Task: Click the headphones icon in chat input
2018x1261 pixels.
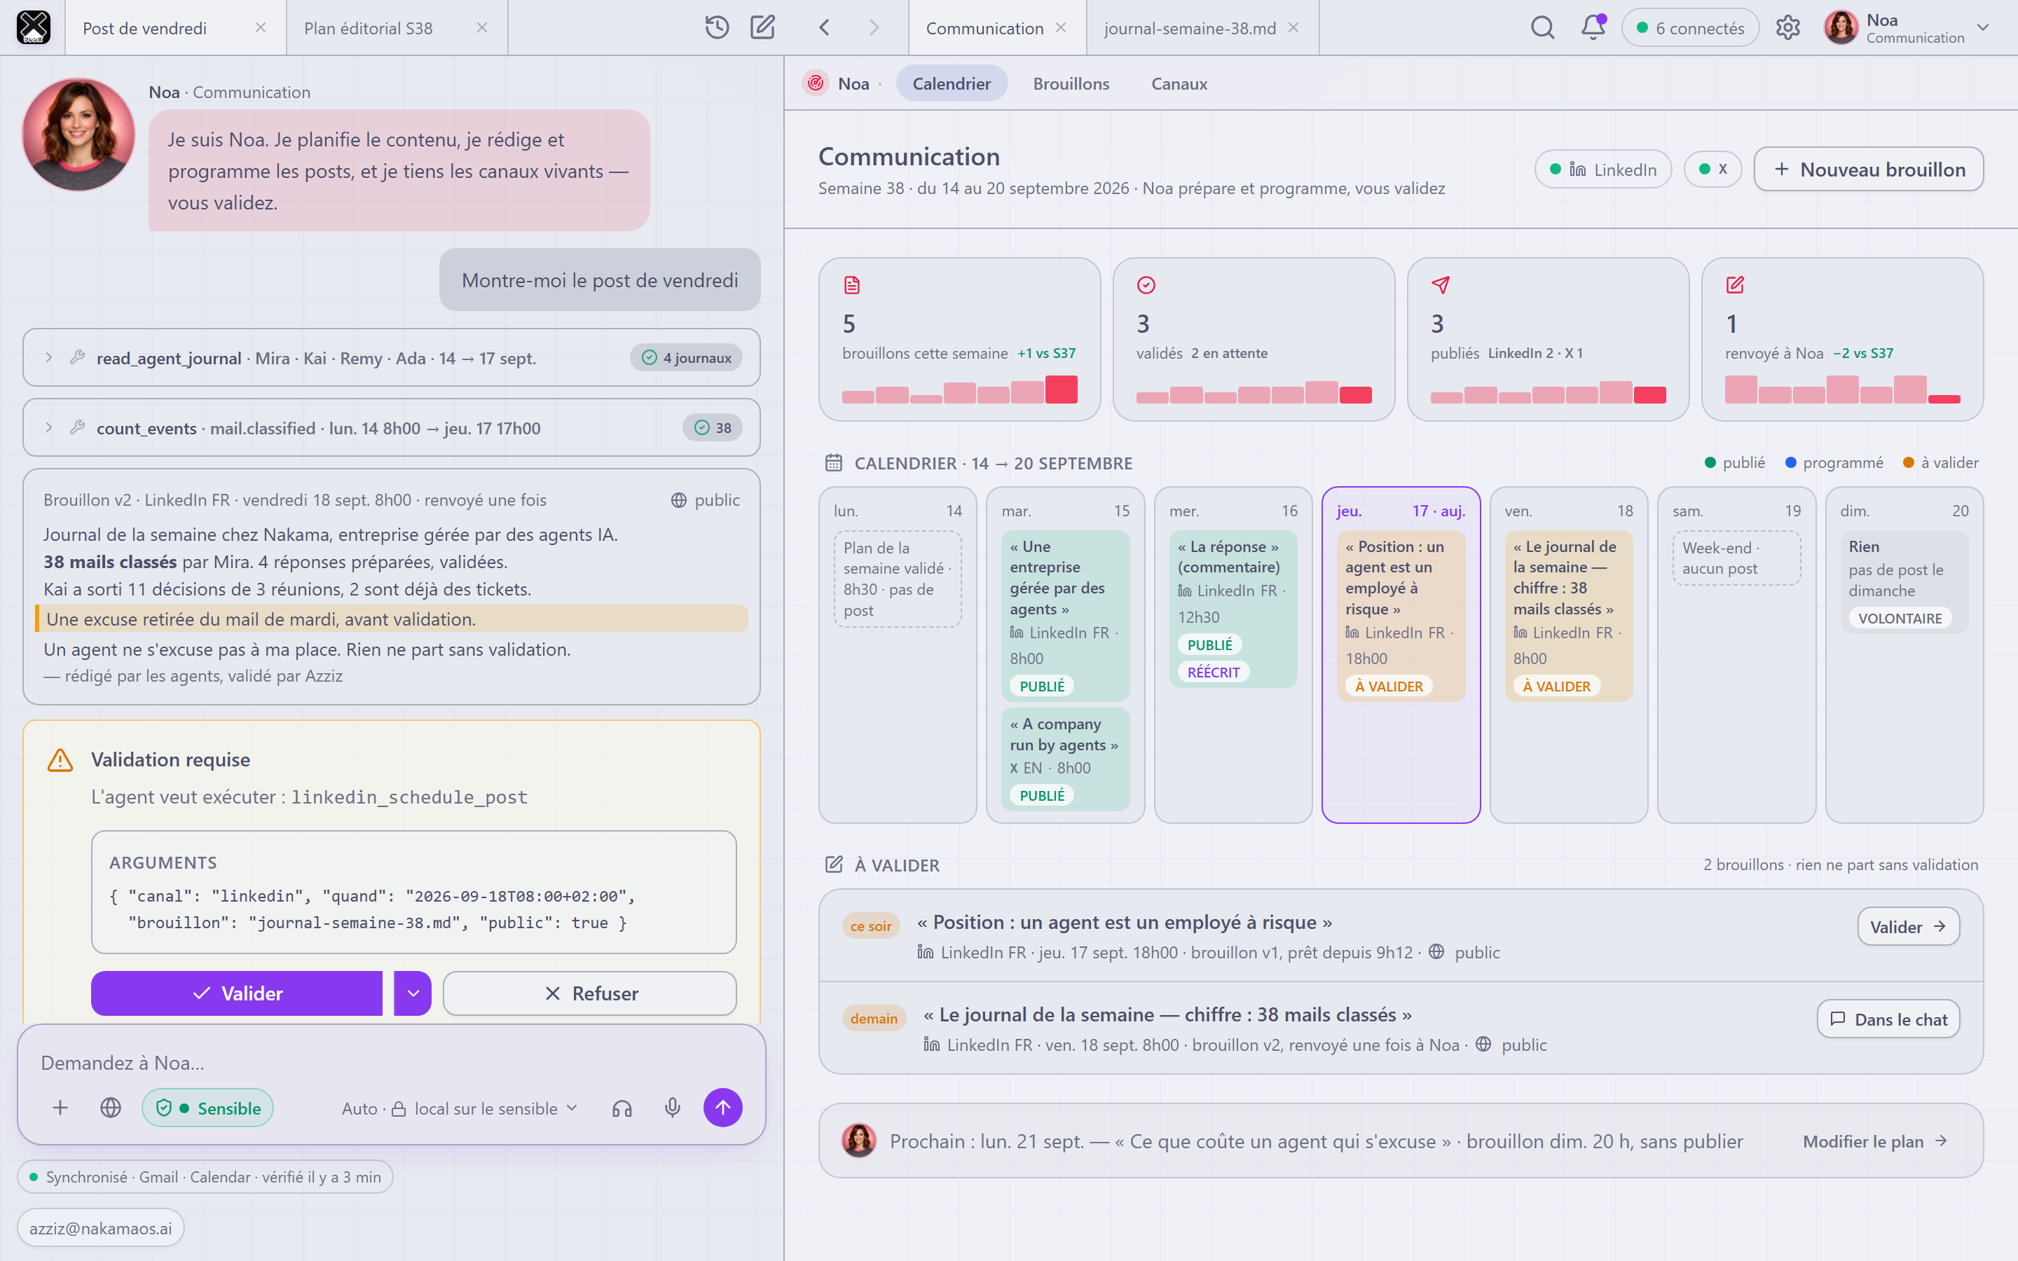Action: click(622, 1108)
